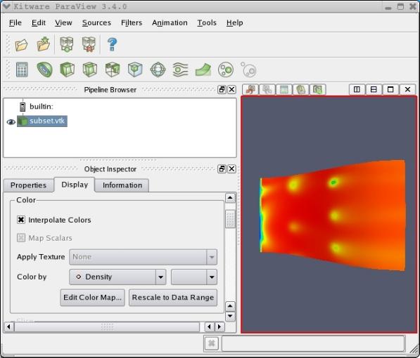
Task: Switch to the Information tab
Action: (122, 185)
